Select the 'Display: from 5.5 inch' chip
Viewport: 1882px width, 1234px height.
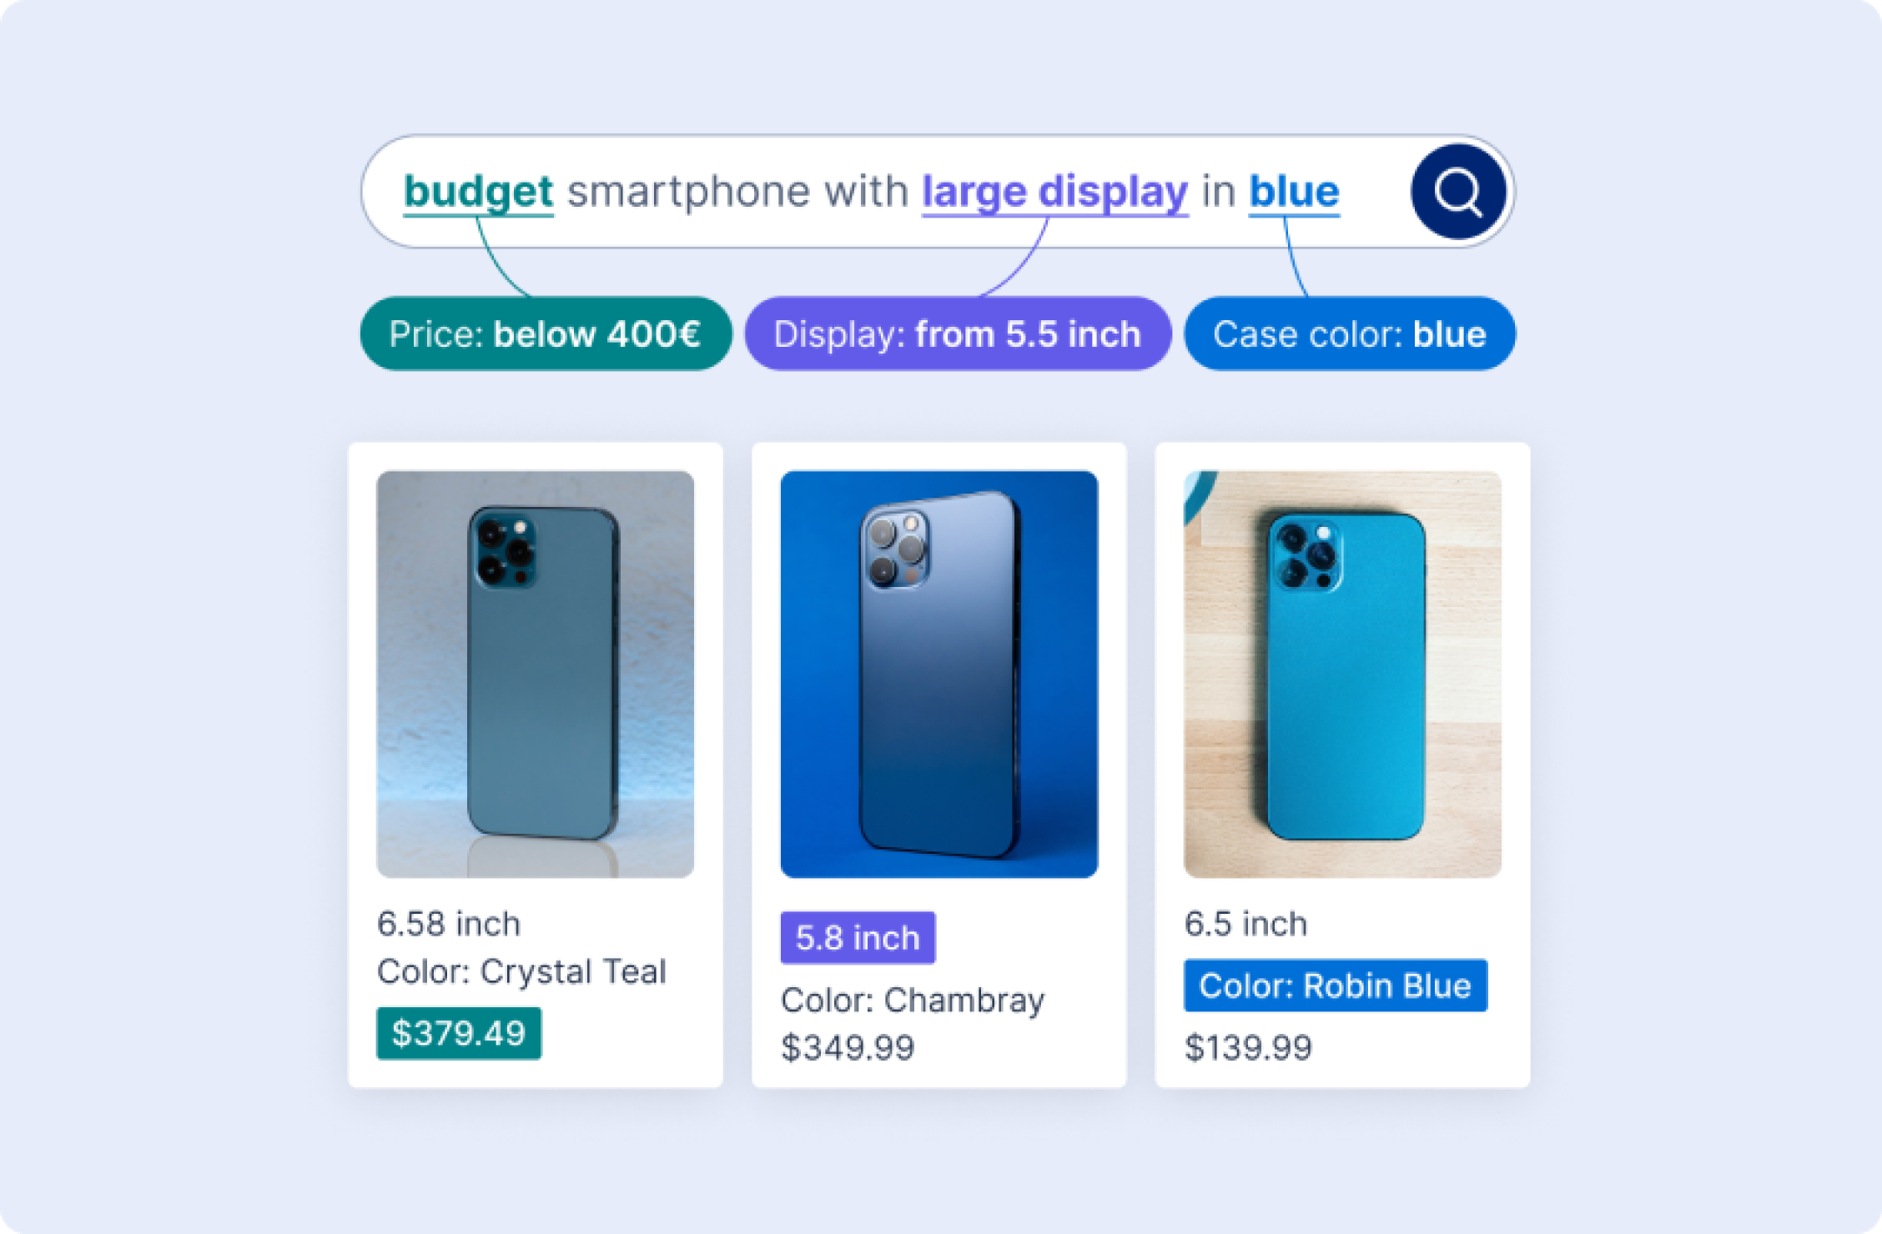pyautogui.click(x=958, y=334)
